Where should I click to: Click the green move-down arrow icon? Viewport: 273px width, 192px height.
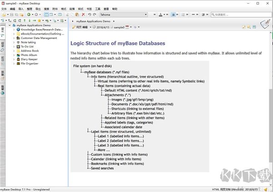tap(30, 21)
